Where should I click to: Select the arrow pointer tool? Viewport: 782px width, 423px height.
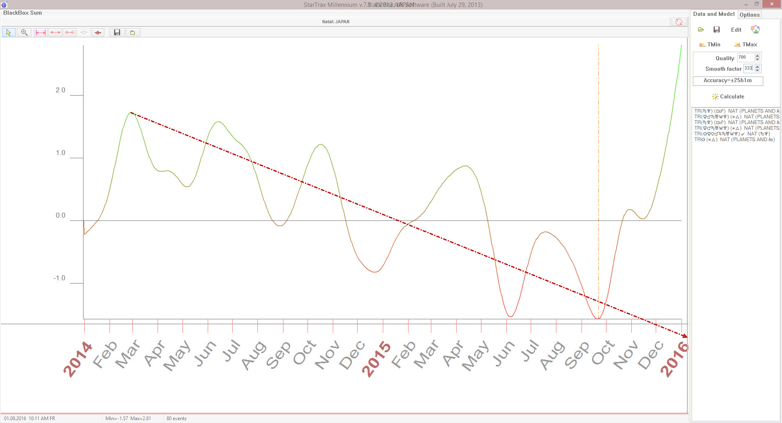[x=9, y=33]
